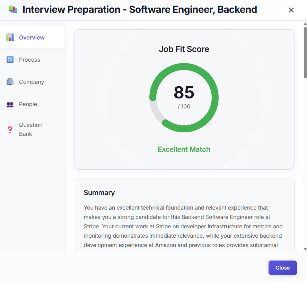
Task: Click the Company building icon
Action: point(10,82)
